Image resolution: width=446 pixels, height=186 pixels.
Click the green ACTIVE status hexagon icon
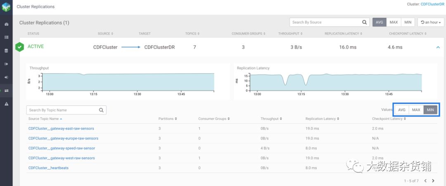click(x=19, y=47)
